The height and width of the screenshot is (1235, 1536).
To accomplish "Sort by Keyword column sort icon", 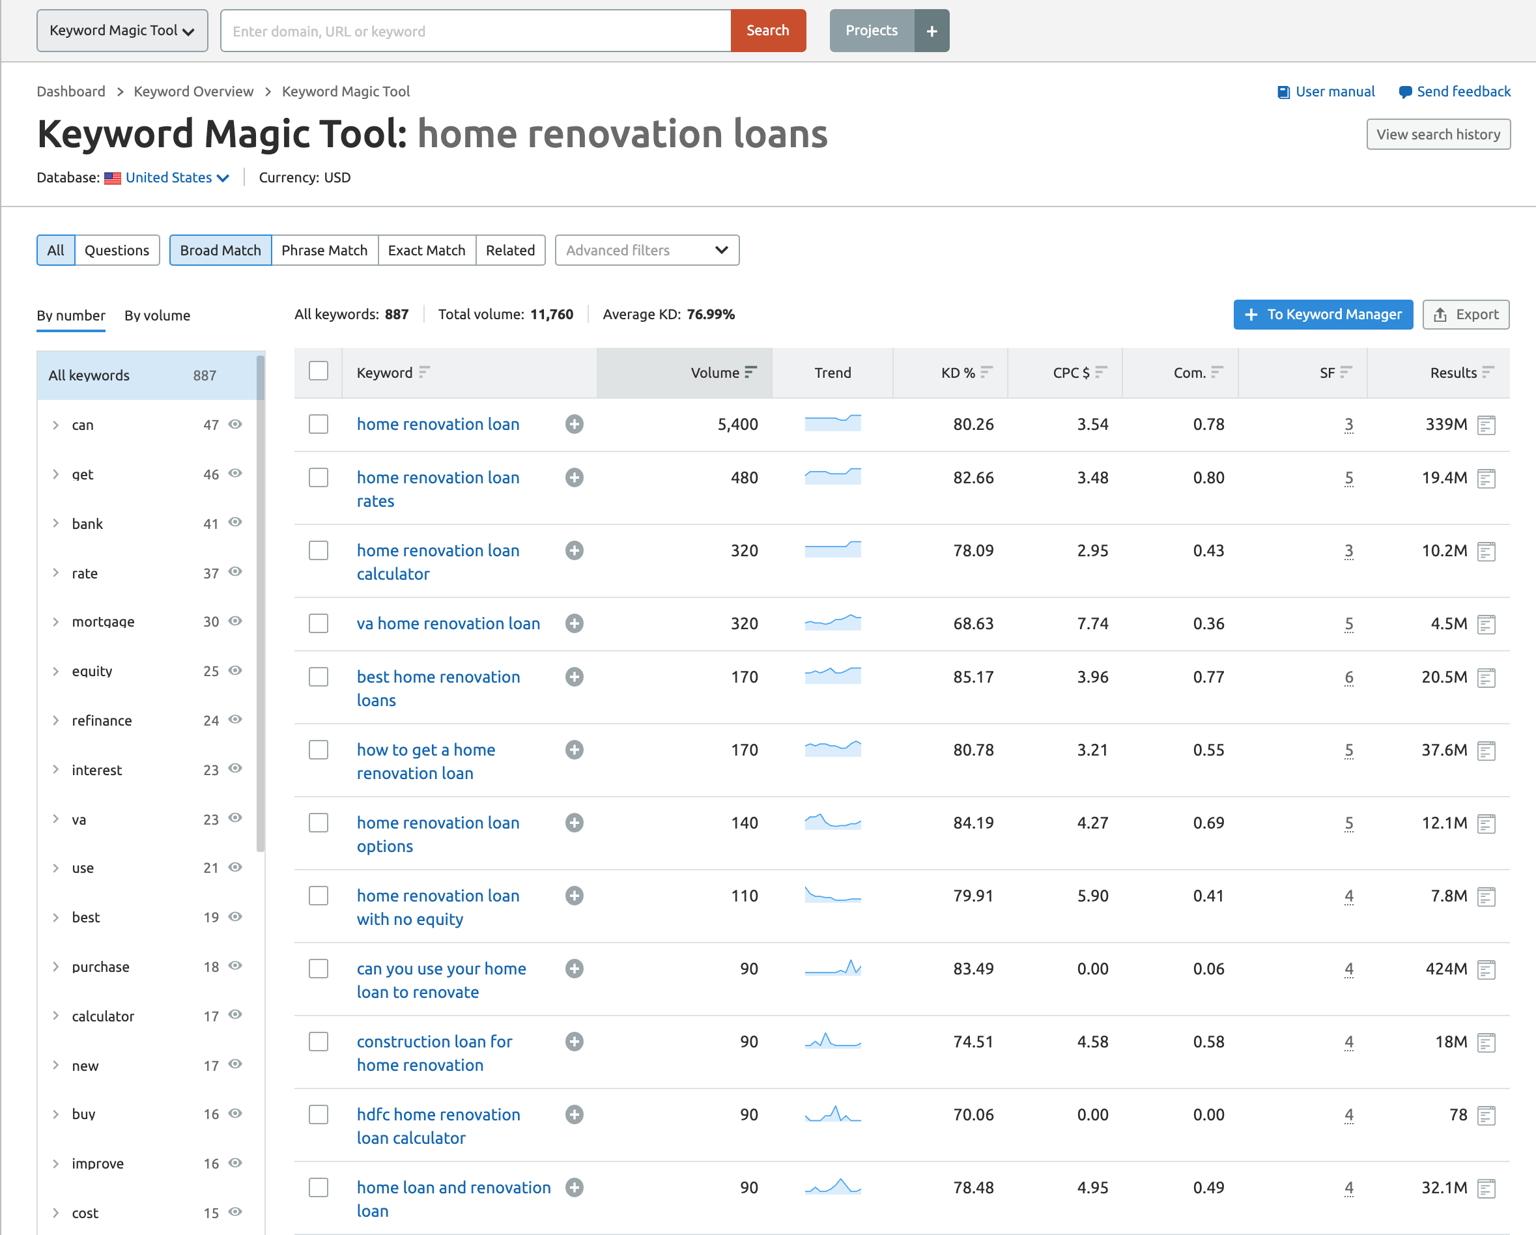I will (x=424, y=372).
